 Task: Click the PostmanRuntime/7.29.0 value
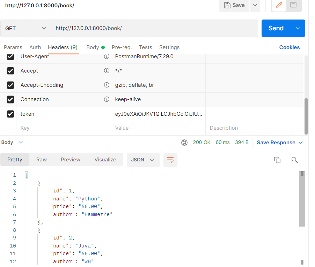click(x=144, y=56)
